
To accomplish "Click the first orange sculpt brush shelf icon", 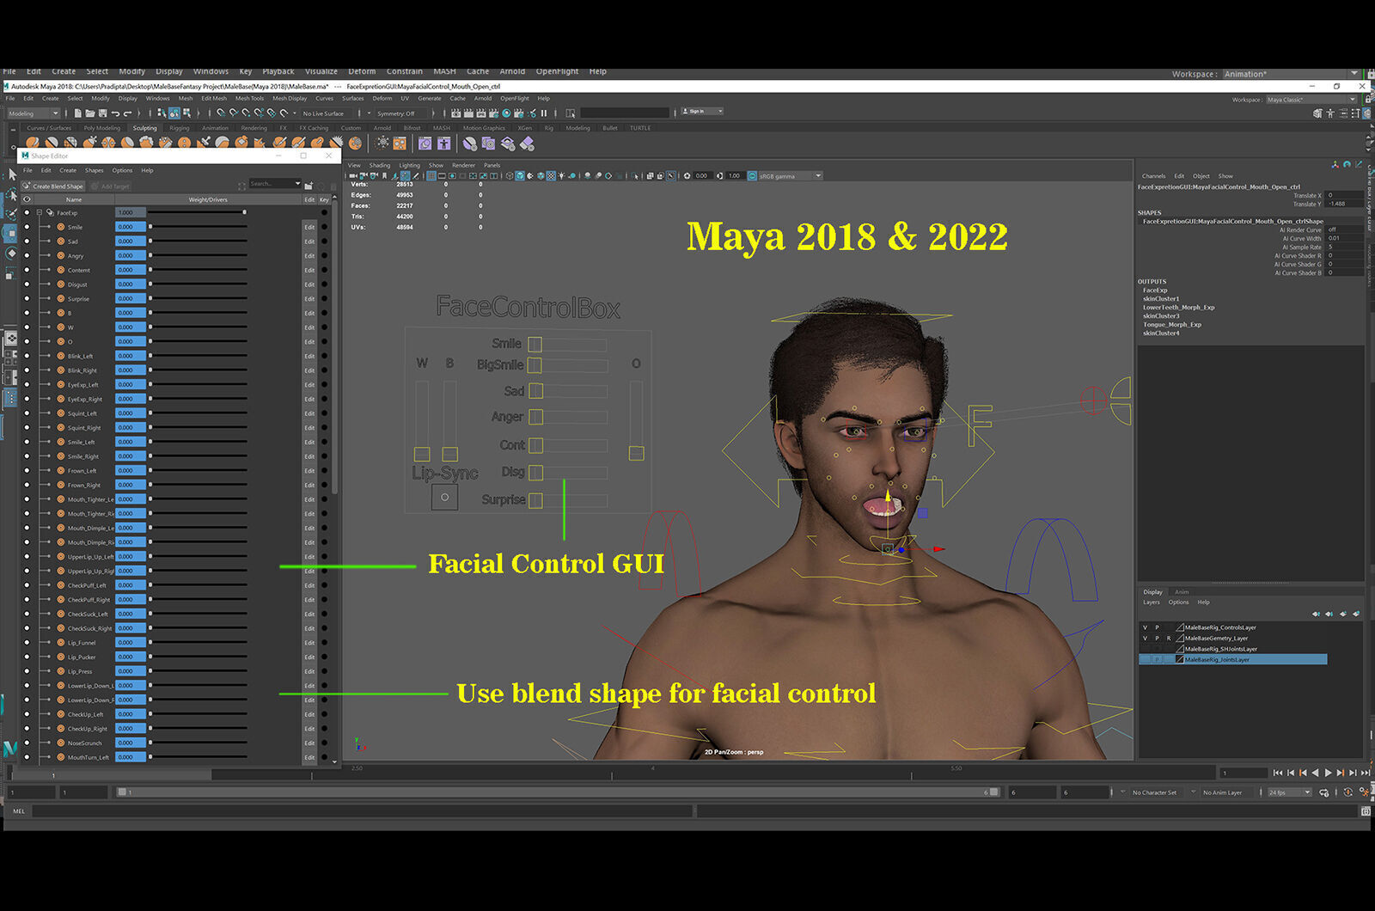I will click(33, 143).
